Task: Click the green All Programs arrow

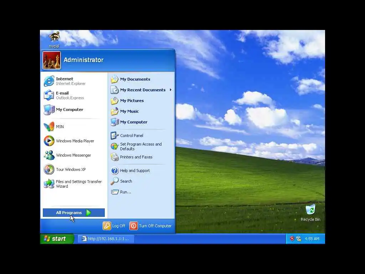Action: 88,213
